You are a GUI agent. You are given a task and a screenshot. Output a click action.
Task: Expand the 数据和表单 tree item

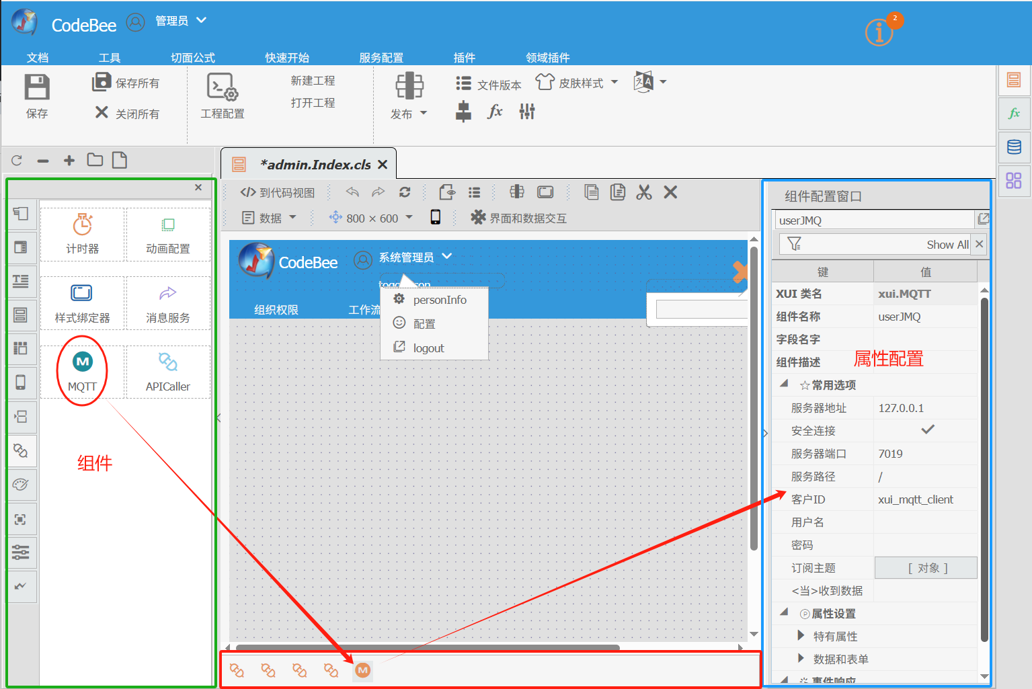coord(801,658)
